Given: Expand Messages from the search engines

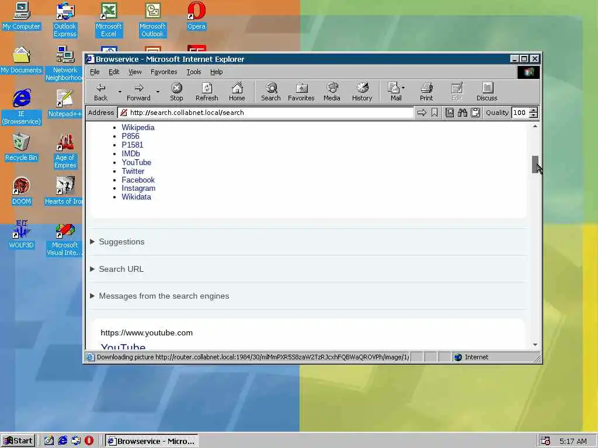Looking at the screenshot, I should pyautogui.click(x=159, y=296).
